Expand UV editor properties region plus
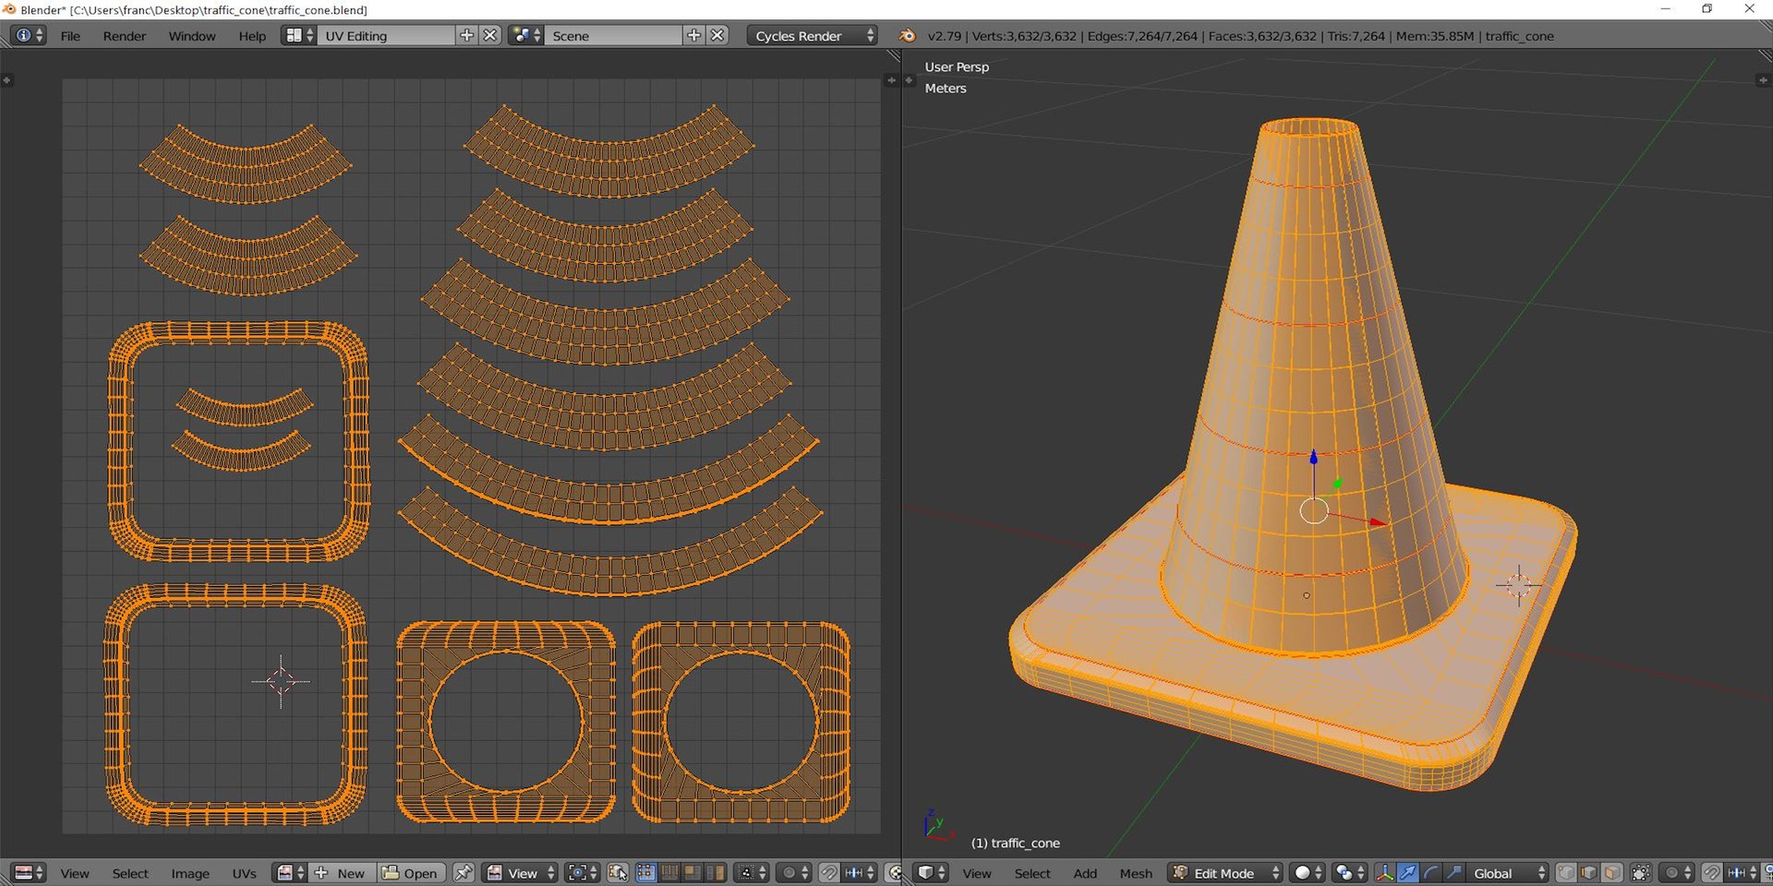 pos(891,80)
